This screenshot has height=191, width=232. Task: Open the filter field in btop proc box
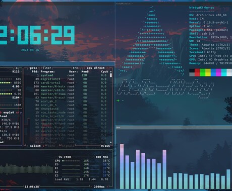tap(46, 68)
